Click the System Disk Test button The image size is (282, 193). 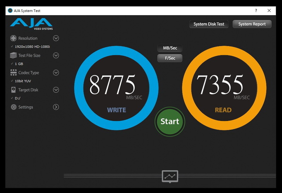point(209,24)
